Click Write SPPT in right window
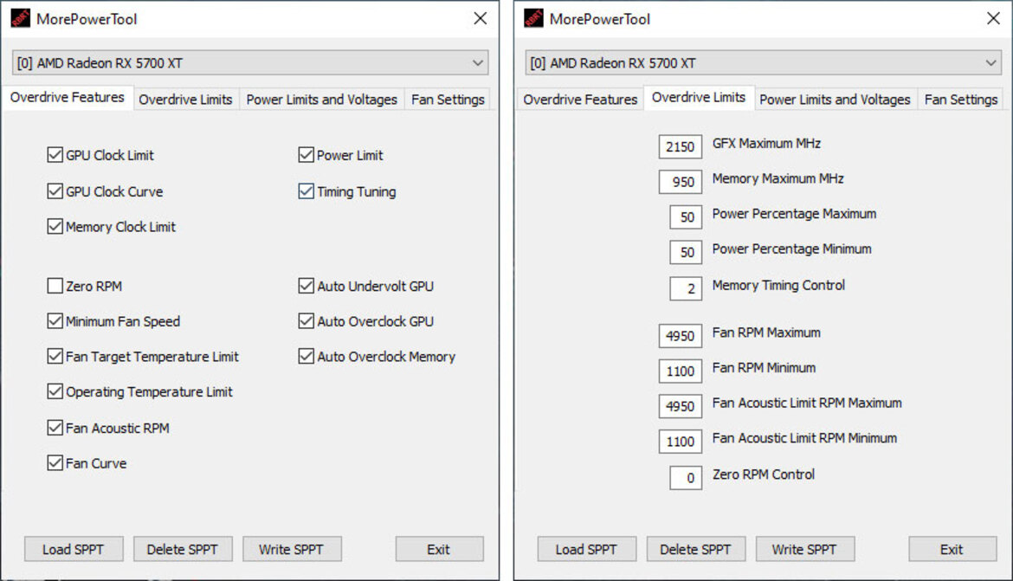Viewport: 1013px width, 581px height. 805,549
